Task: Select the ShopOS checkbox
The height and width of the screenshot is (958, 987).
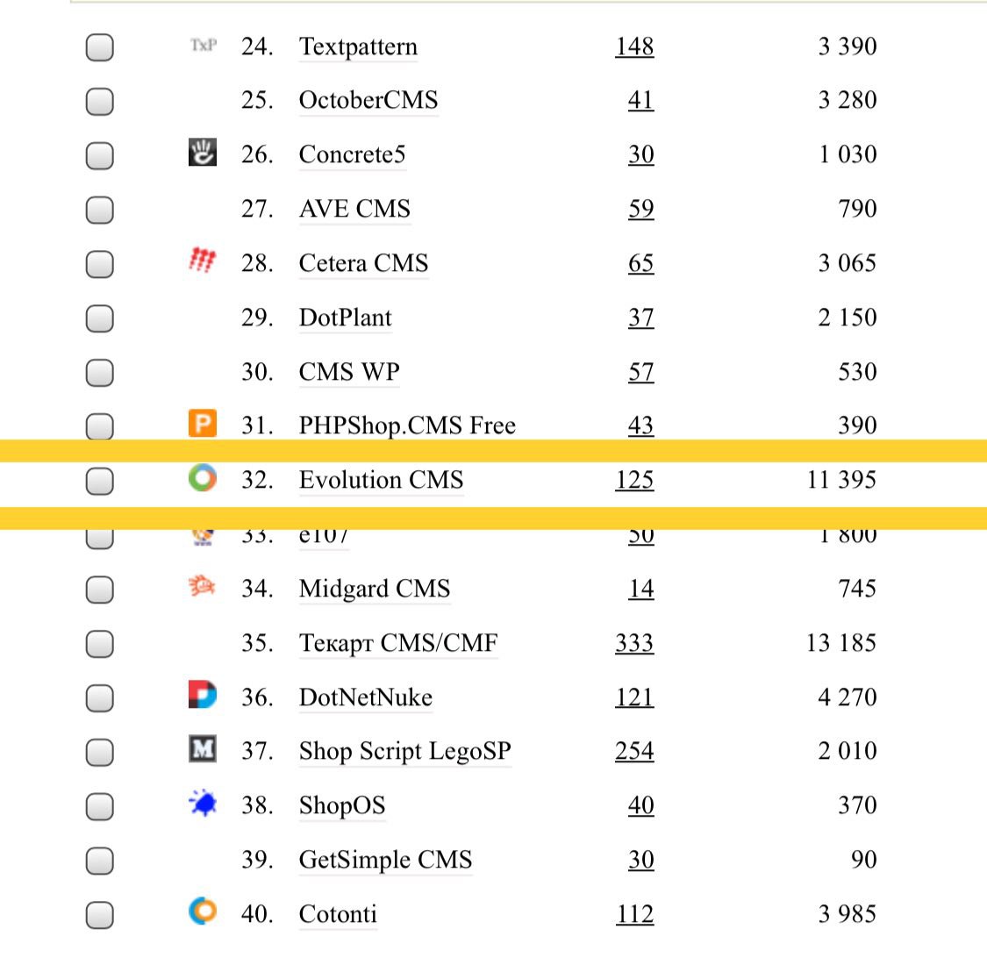Action: click(99, 806)
